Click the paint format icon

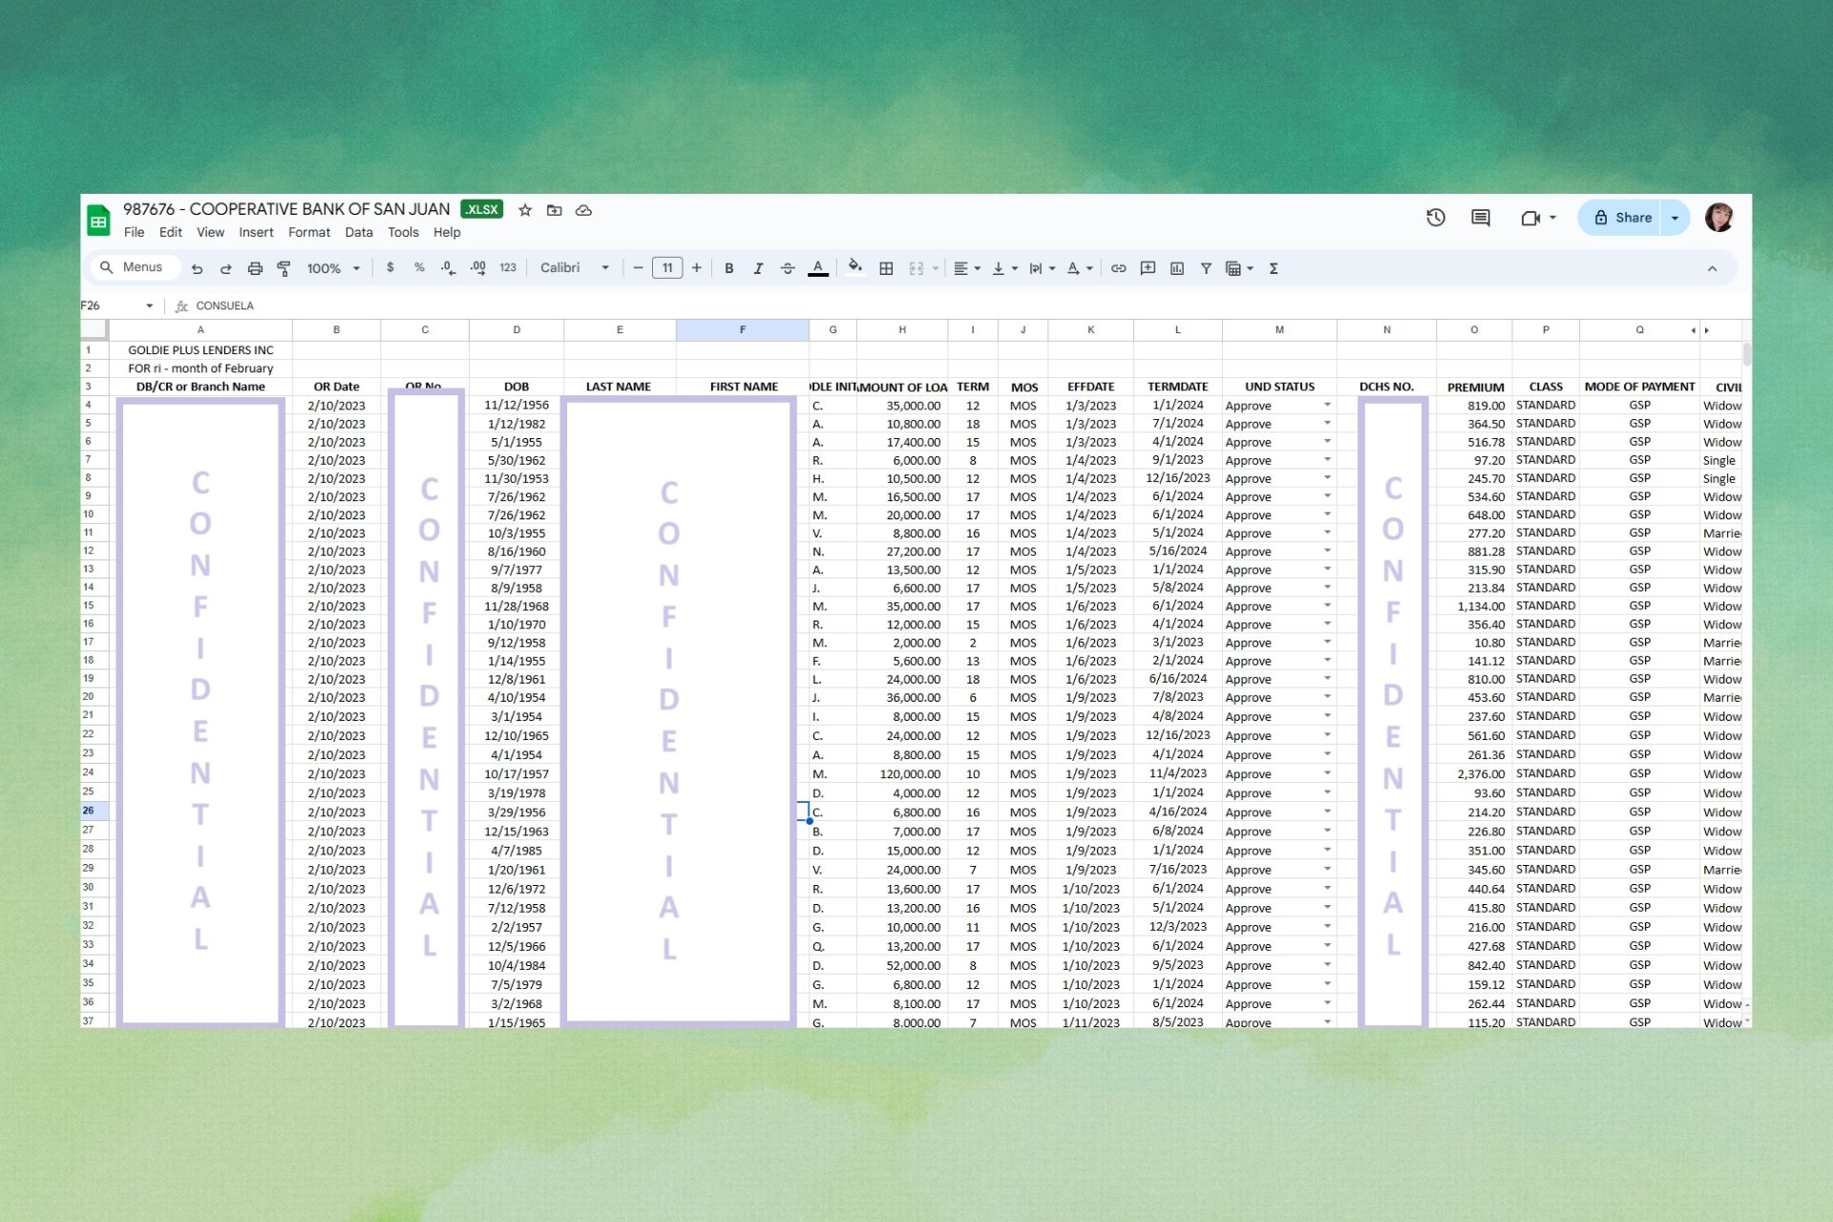tap(284, 268)
